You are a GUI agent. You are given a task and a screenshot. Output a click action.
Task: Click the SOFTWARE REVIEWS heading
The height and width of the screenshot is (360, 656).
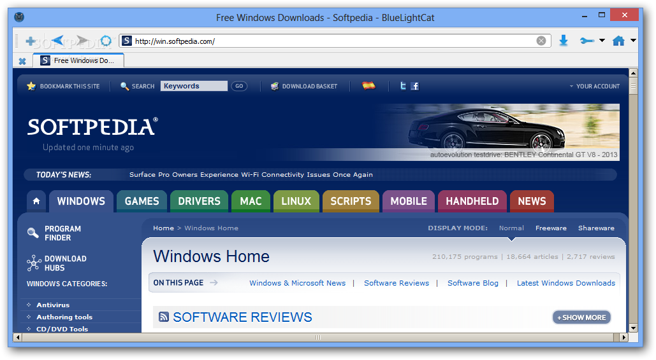point(243,317)
